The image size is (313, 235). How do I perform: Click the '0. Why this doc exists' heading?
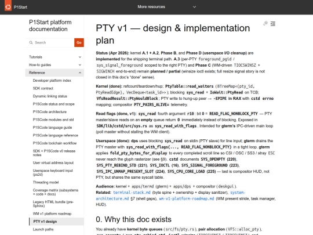133,219
